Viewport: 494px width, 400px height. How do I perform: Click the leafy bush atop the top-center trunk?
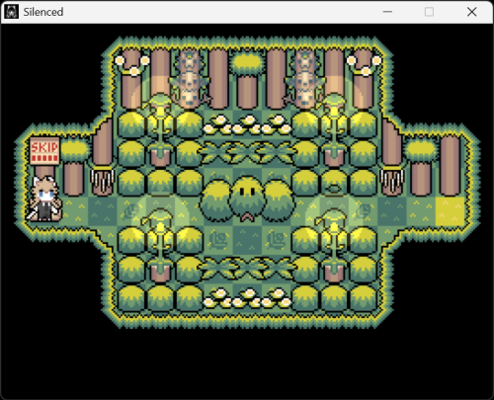[247, 63]
